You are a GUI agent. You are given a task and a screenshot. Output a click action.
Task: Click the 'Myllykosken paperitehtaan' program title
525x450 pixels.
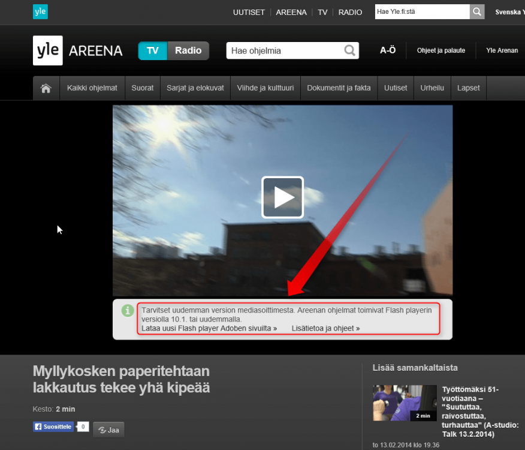[121, 380]
